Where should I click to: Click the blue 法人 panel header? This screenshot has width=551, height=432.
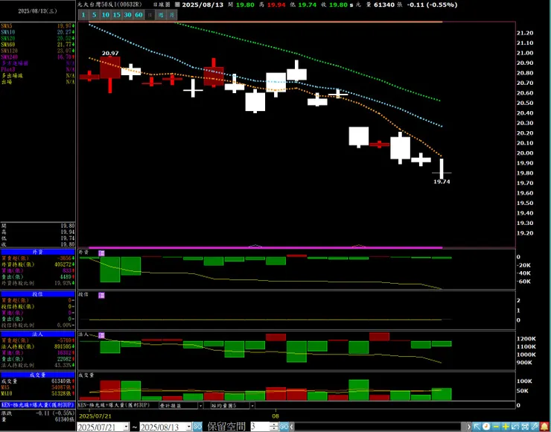[37, 334]
